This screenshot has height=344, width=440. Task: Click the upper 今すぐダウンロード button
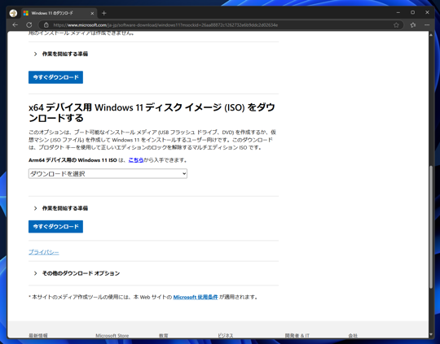[x=55, y=77]
